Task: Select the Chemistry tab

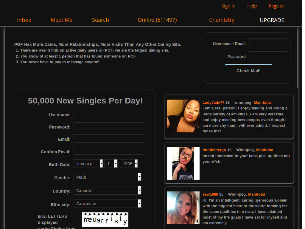Action: point(222,20)
